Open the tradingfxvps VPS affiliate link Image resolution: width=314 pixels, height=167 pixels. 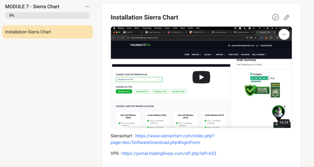pos(169,154)
